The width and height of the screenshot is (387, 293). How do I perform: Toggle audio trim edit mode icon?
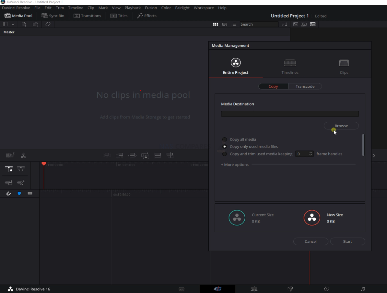(21, 183)
